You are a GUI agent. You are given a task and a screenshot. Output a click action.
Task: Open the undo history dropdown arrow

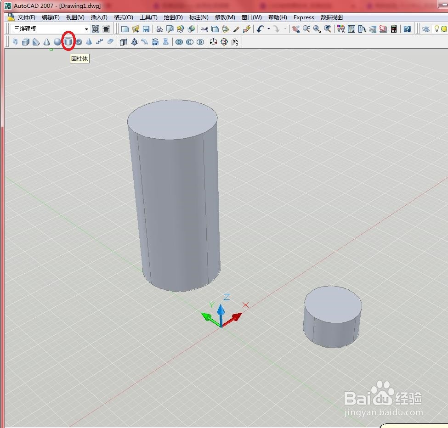[269, 29]
